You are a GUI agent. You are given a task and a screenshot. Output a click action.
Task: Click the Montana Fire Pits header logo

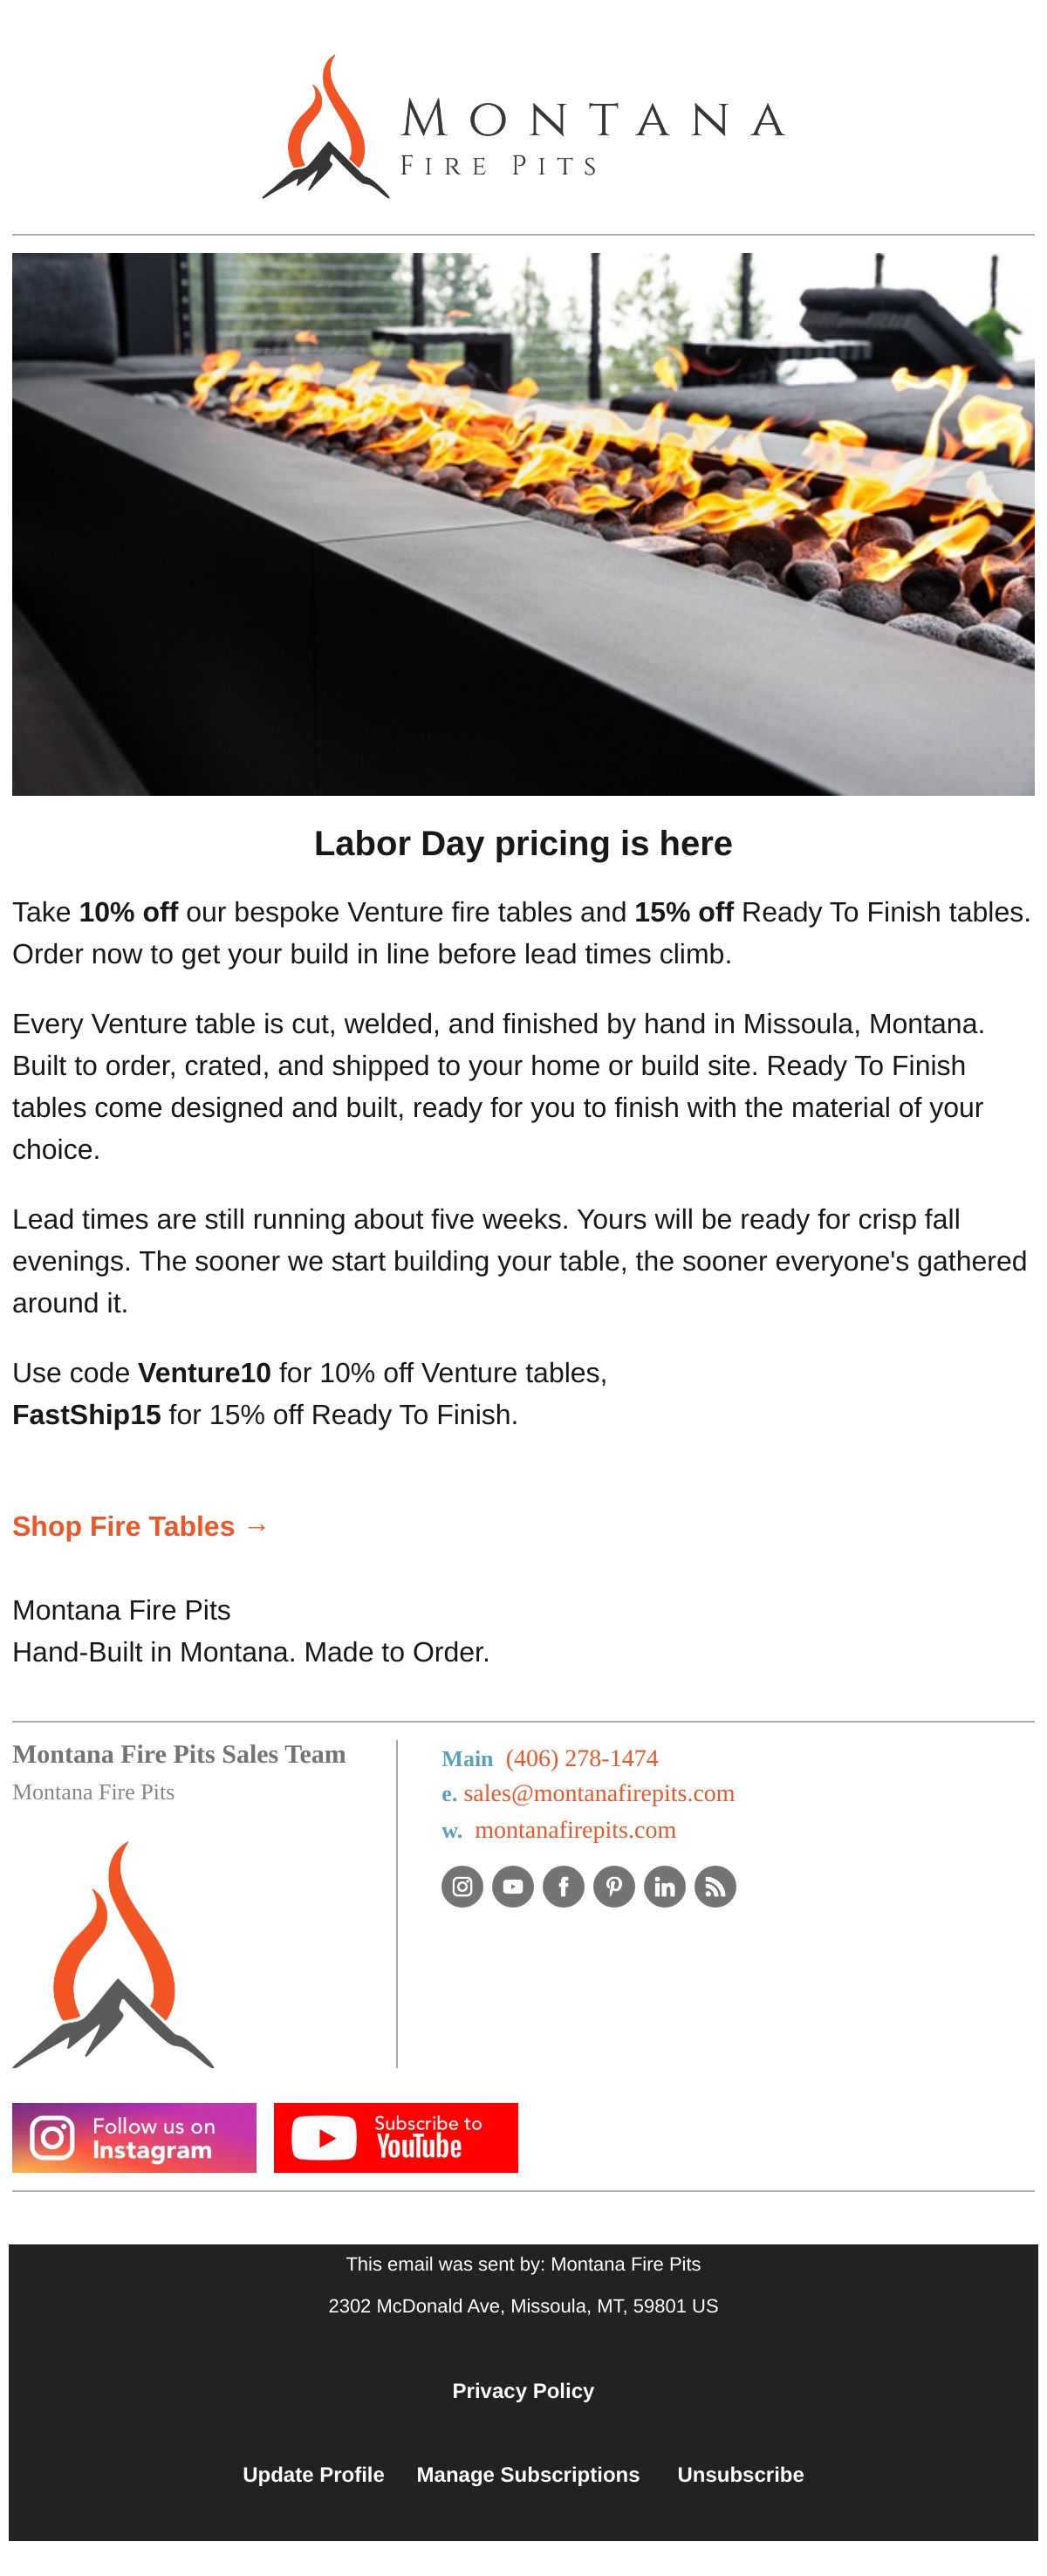tap(523, 127)
